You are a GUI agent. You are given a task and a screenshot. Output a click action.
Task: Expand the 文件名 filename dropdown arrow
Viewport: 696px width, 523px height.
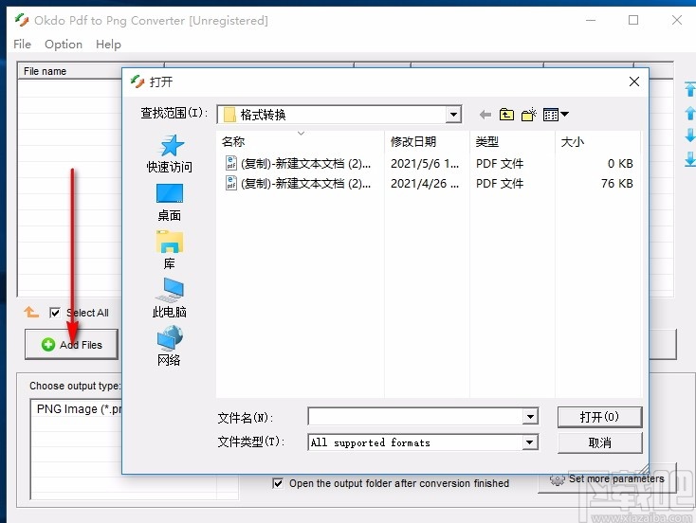(x=530, y=417)
